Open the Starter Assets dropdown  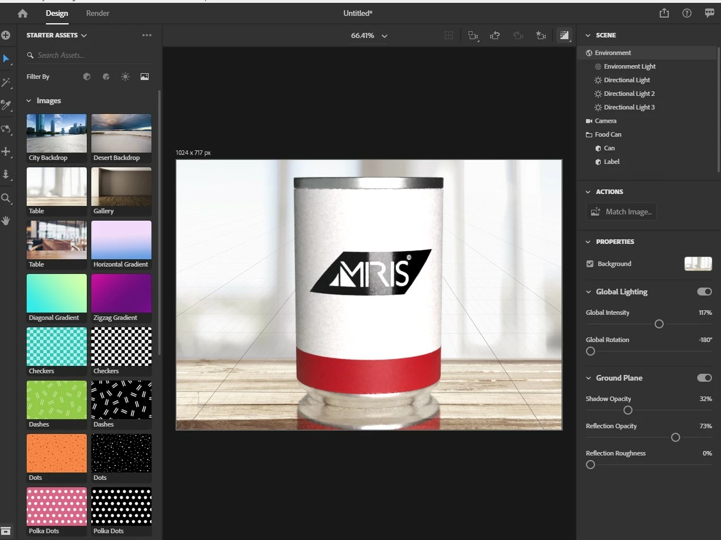click(x=57, y=35)
